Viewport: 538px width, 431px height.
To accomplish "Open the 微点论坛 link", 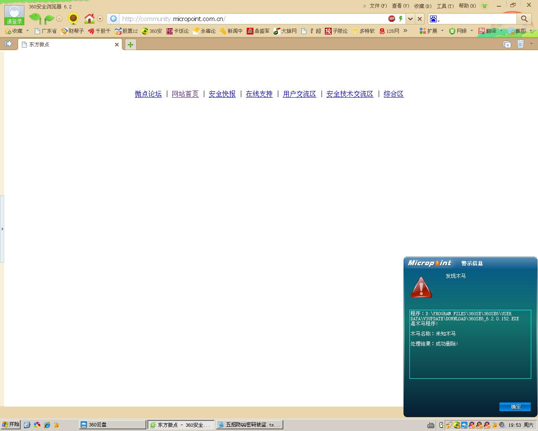I will [148, 94].
